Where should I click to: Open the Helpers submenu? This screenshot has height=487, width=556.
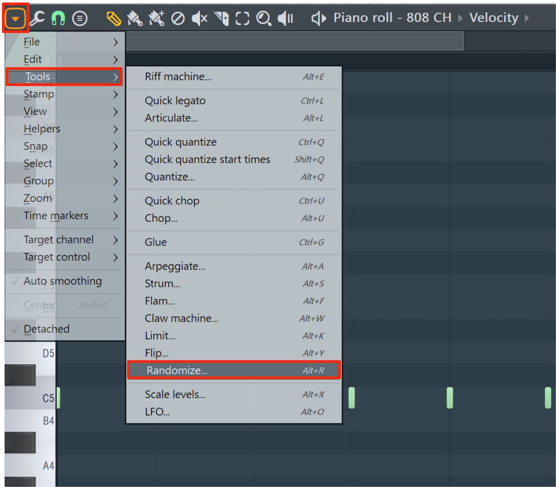[x=65, y=129]
